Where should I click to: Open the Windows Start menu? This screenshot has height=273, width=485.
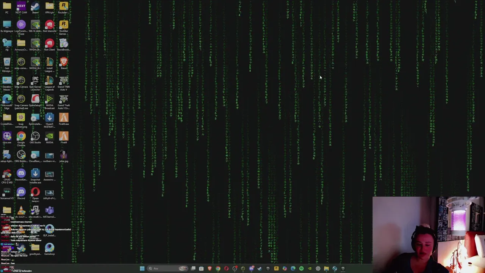pos(142,268)
